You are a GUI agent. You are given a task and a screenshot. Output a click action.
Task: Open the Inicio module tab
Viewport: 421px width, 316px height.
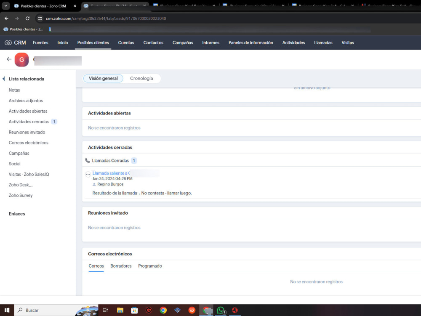(63, 42)
